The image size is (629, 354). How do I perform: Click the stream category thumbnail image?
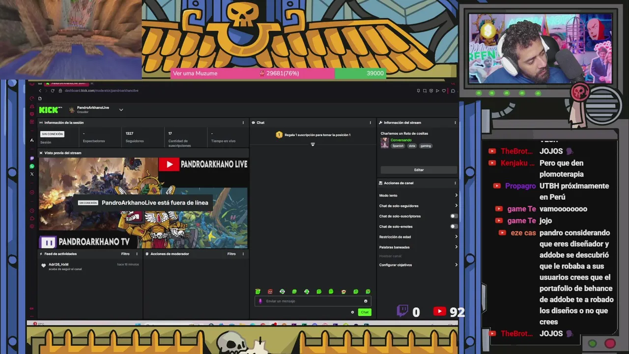point(385,143)
